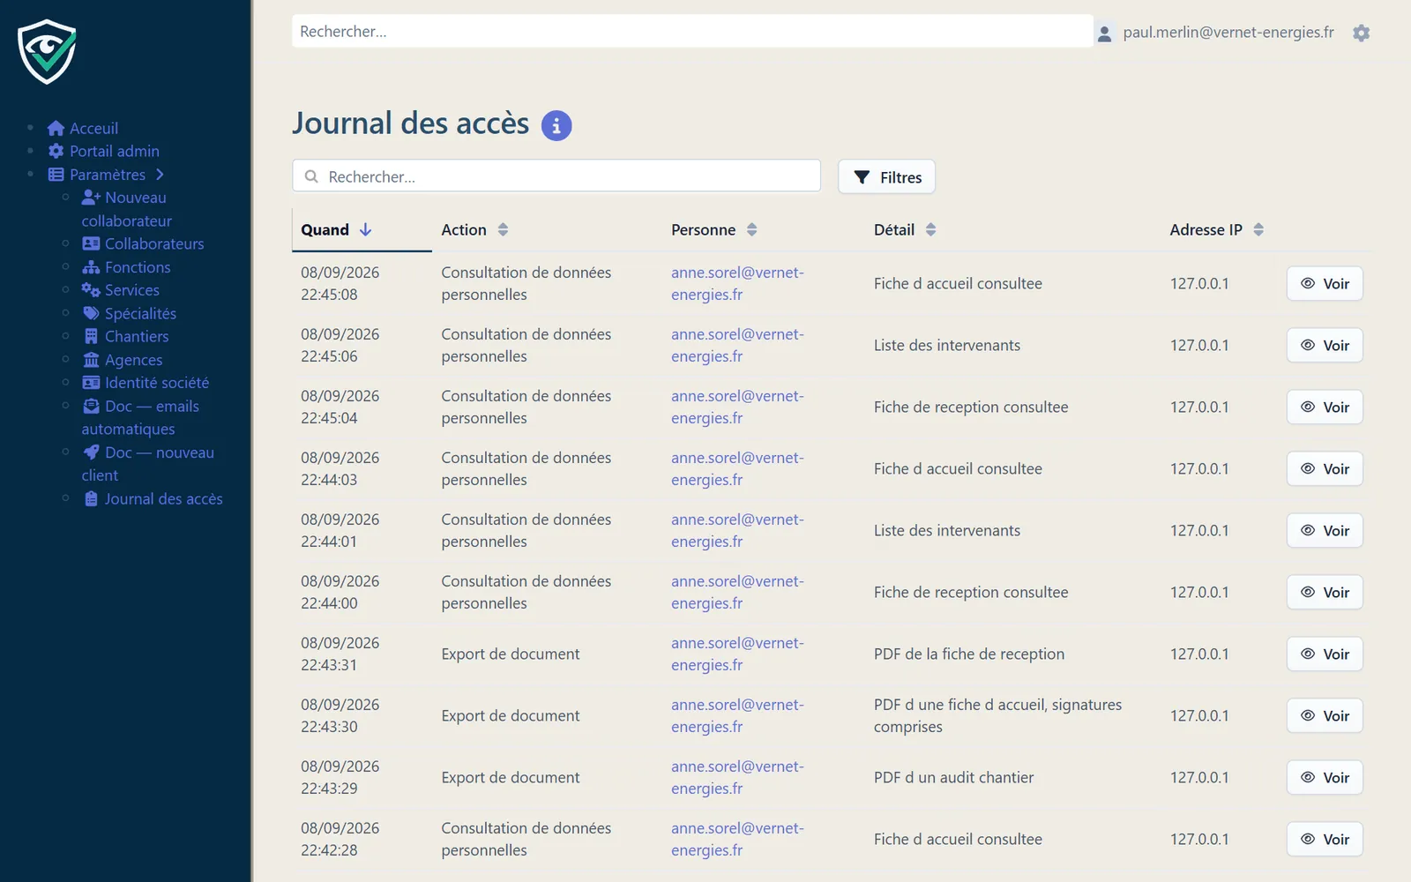The height and width of the screenshot is (882, 1411).
Task: Click the Services gears icon
Action: (91, 290)
